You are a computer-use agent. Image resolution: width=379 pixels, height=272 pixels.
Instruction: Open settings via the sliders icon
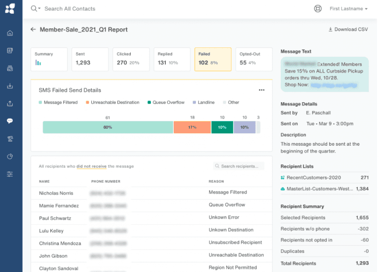10,174
